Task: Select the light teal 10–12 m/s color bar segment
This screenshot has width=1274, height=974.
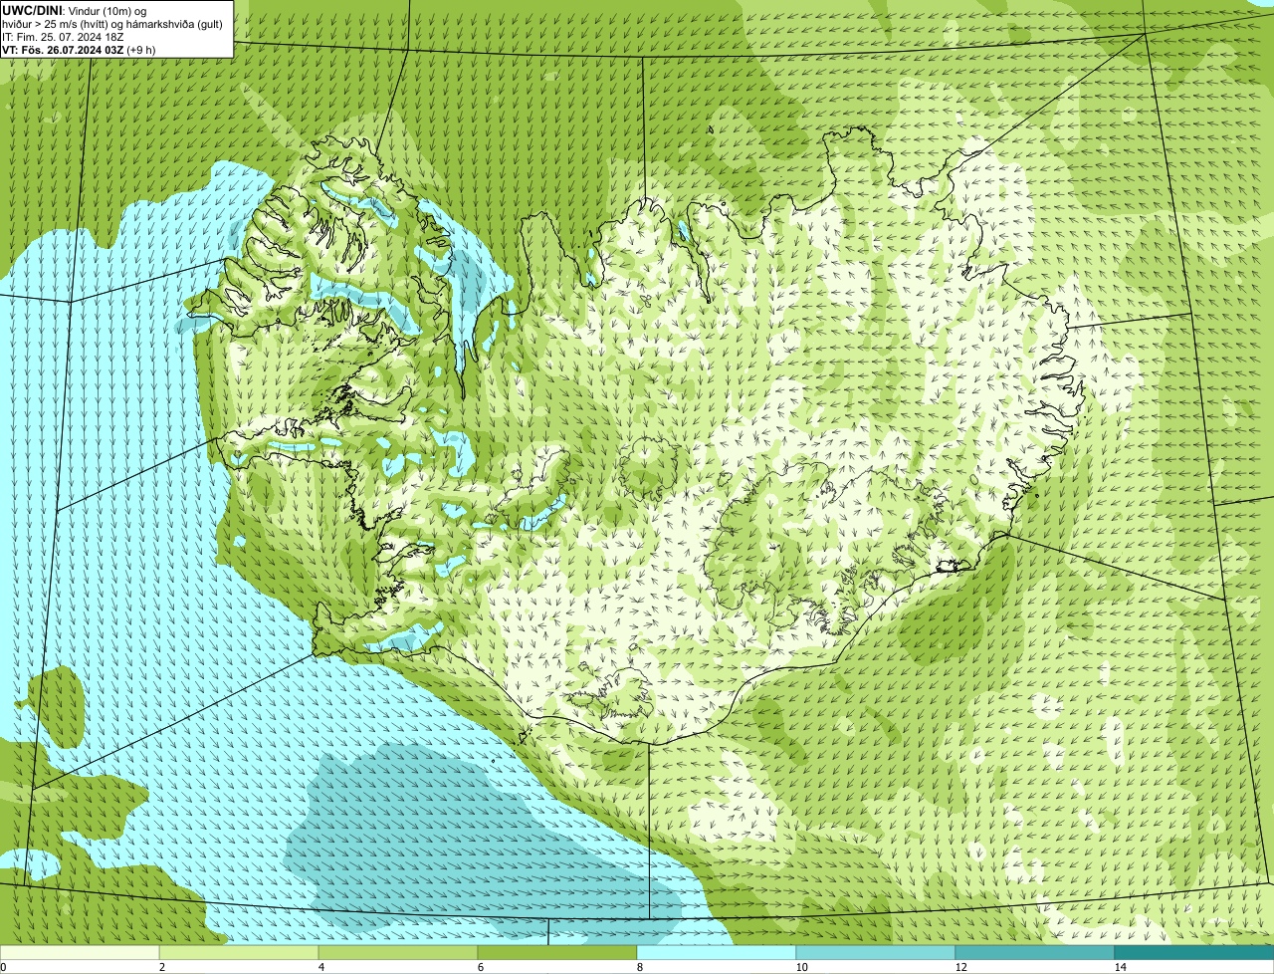Action: coord(876,953)
